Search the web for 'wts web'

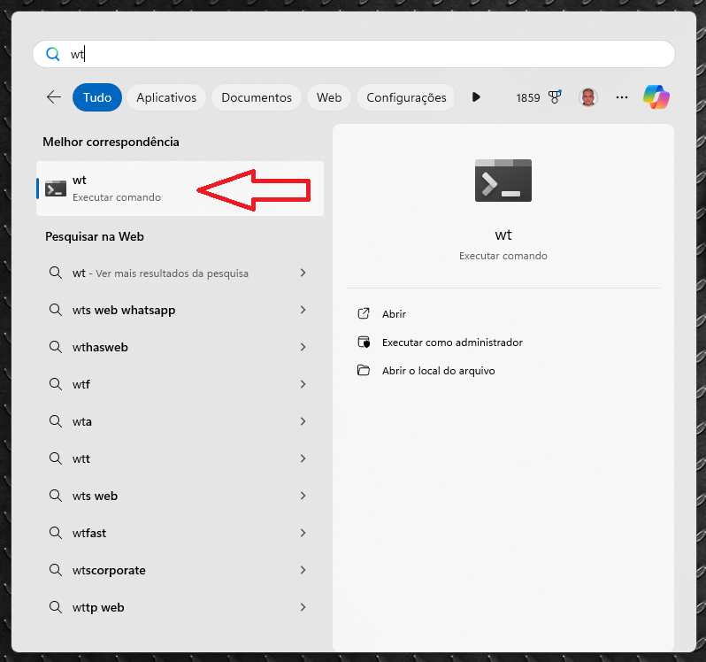pyautogui.click(x=179, y=496)
